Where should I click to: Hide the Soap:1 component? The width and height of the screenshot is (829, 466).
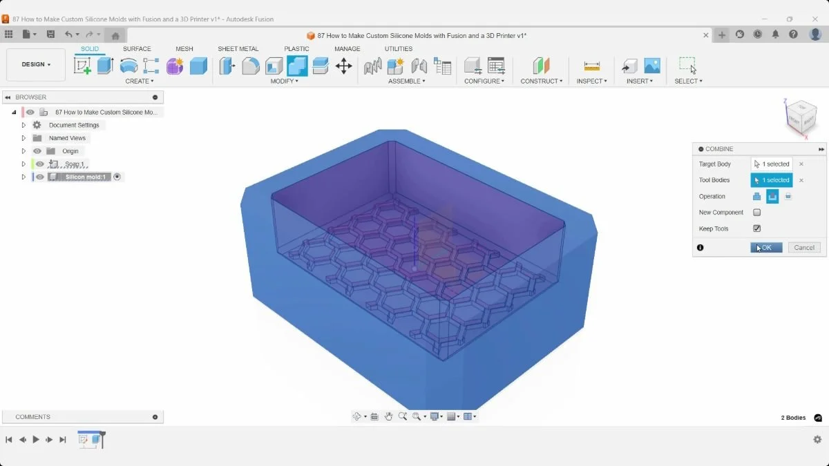click(40, 164)
